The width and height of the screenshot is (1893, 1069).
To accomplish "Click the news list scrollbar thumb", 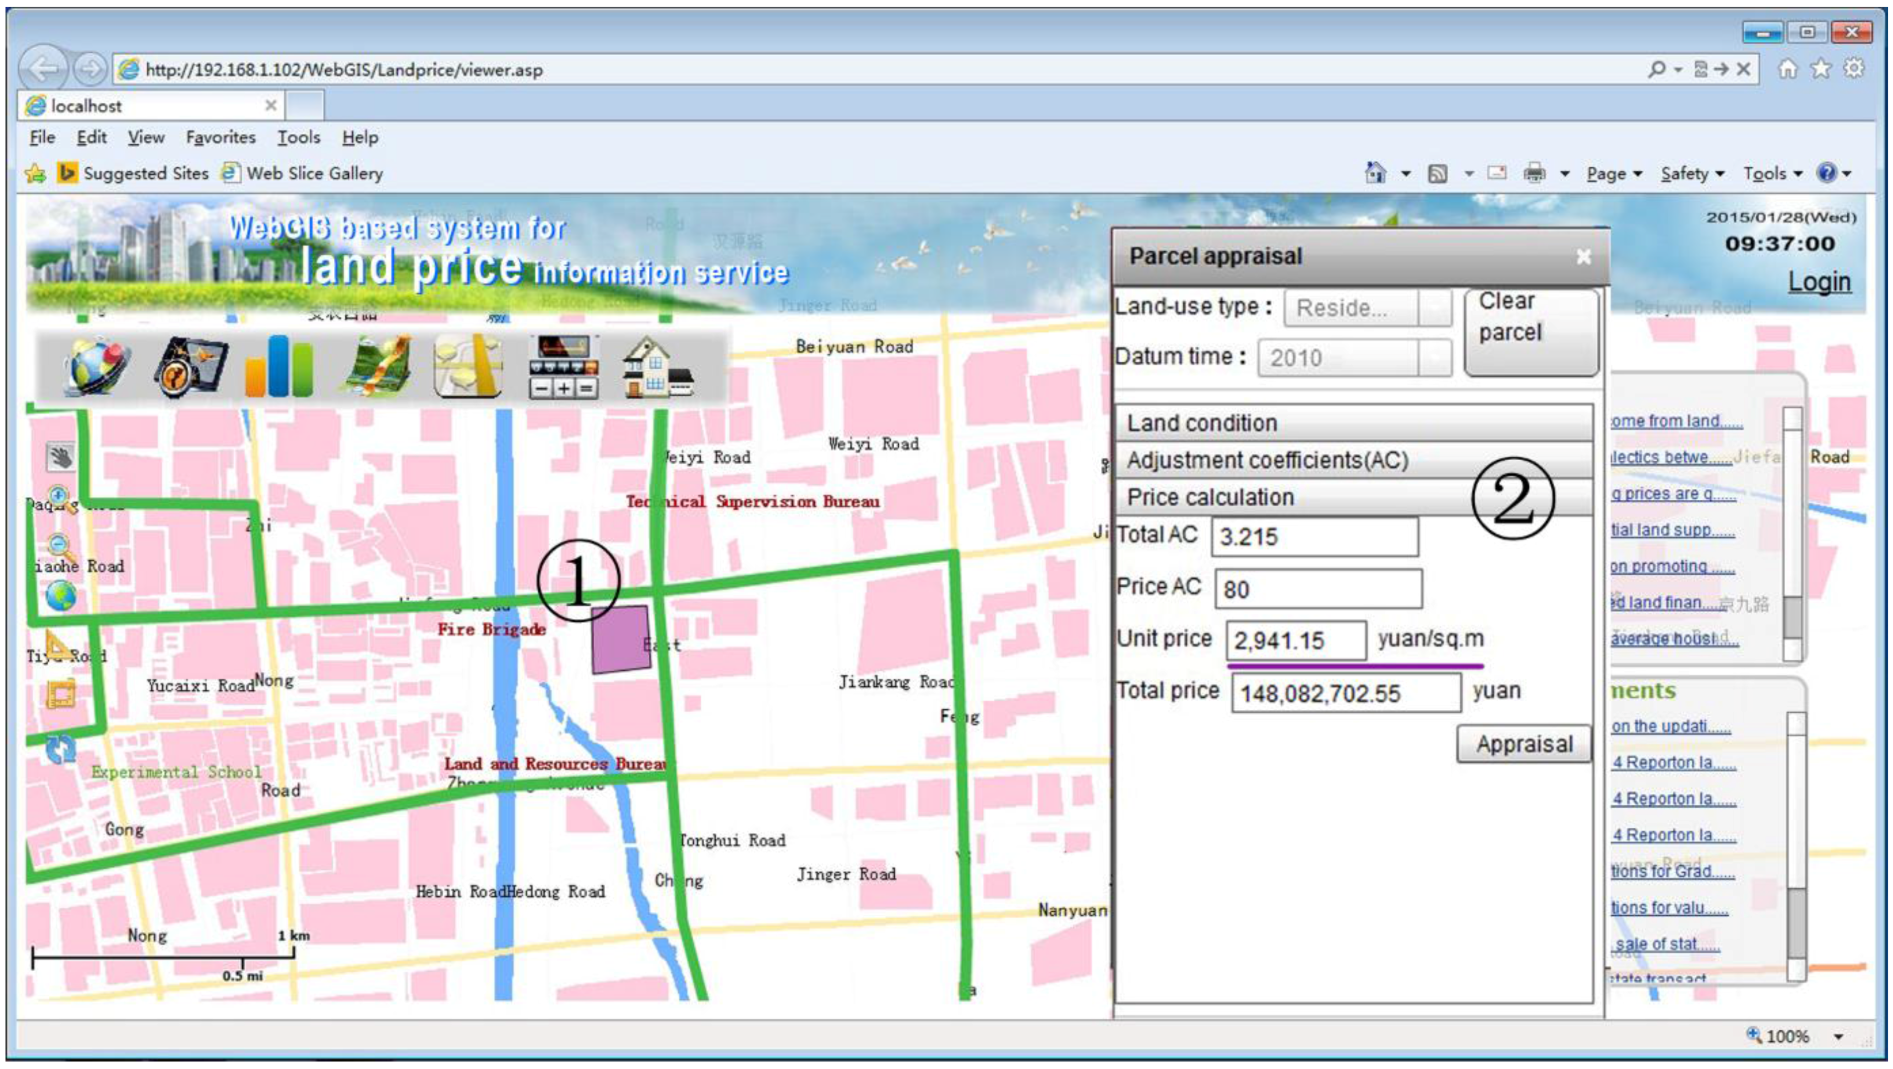I will pyautogui.click(x=1792, y=617).
